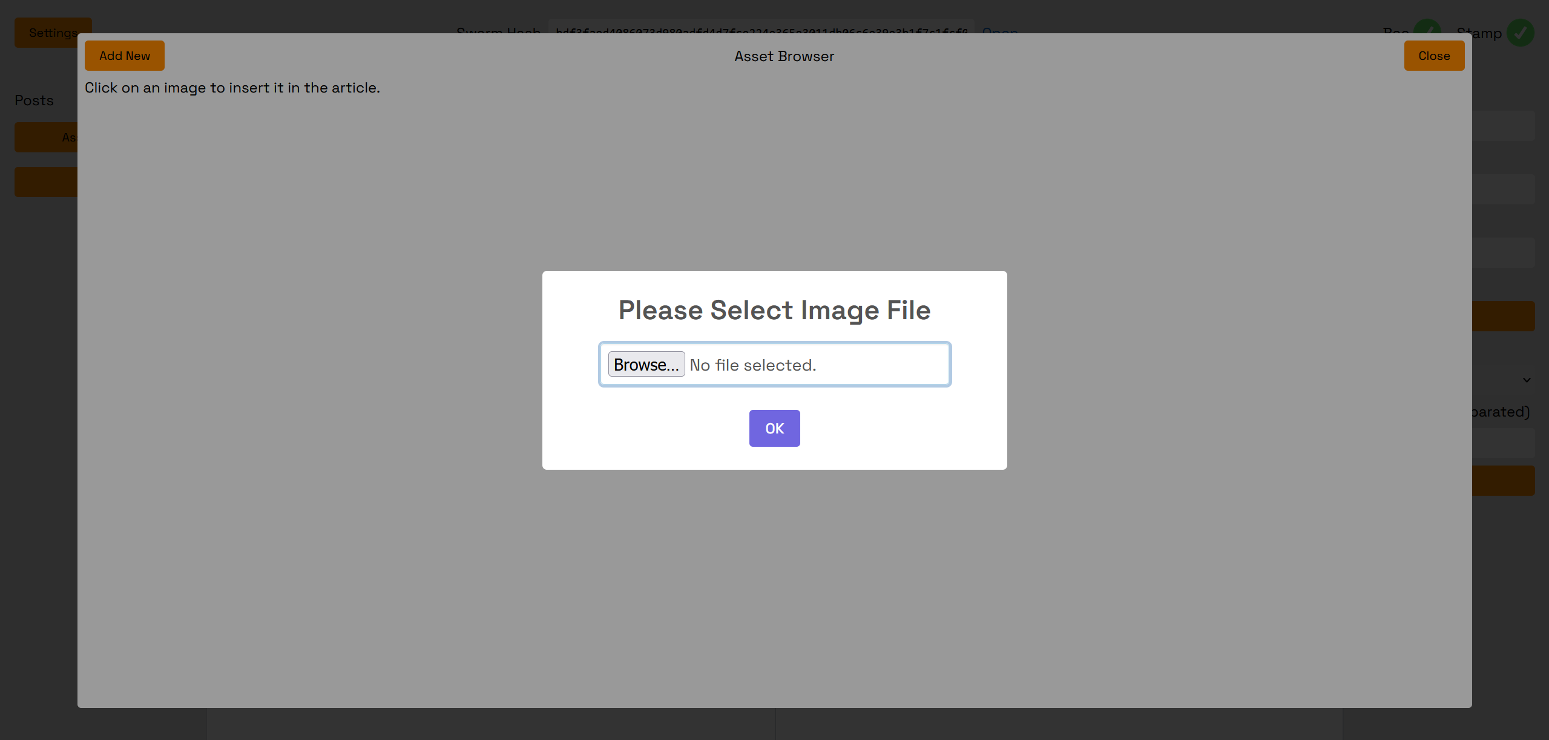The height and width of the screenshot is (740, 1549).
Task: Select the Swarm Hash text field
Action: 760,28
